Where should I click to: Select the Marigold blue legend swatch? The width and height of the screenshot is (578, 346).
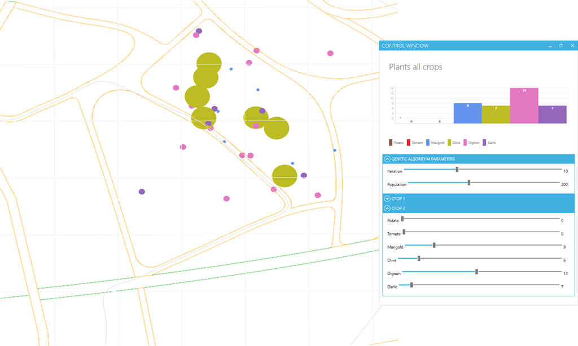428,143
